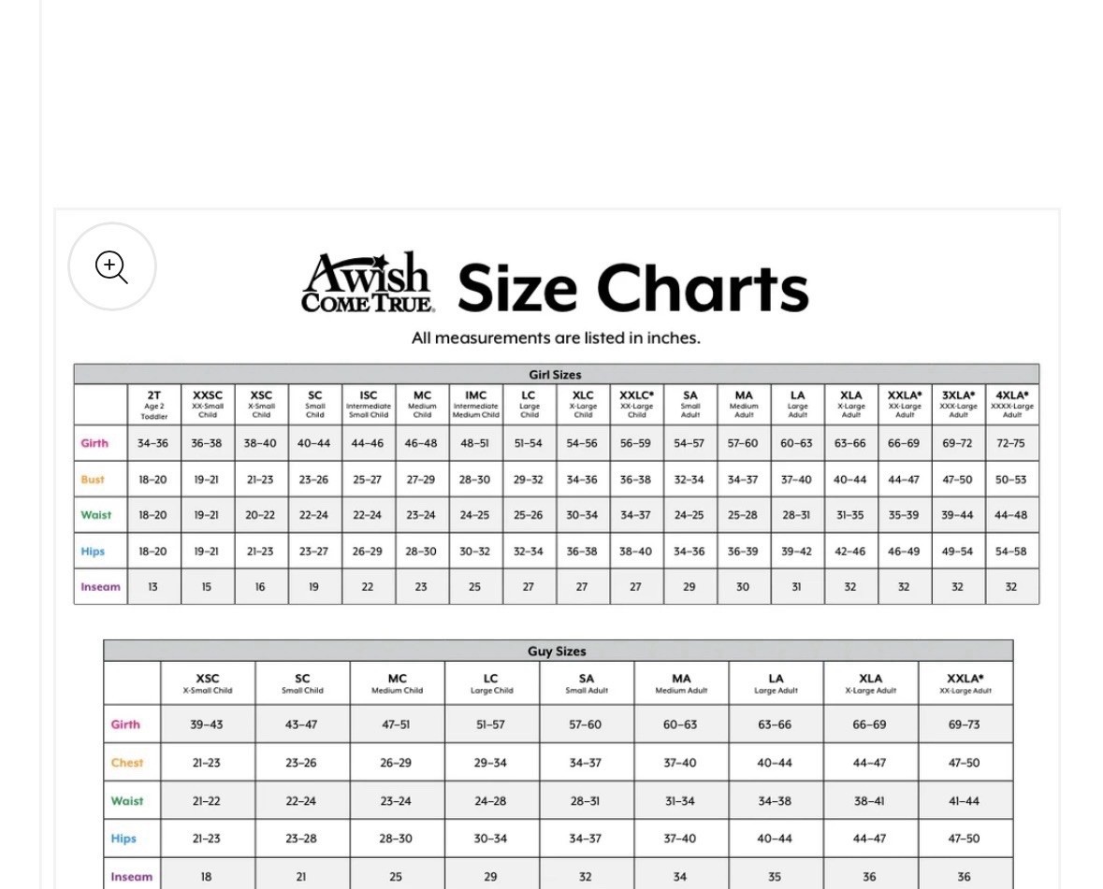Click the IMC Intermediate Medium Child header
The width and height of the screenshot is (1103, 889).
point(476,405)
